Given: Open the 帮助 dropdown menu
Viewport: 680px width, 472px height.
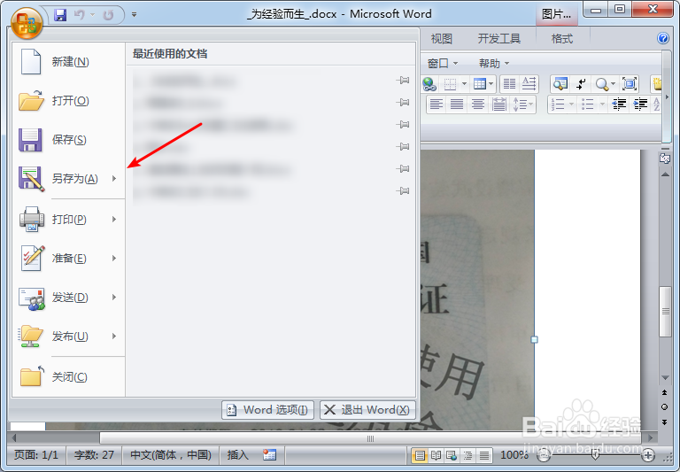Looking at the screenshot, I should pos(494,64).
